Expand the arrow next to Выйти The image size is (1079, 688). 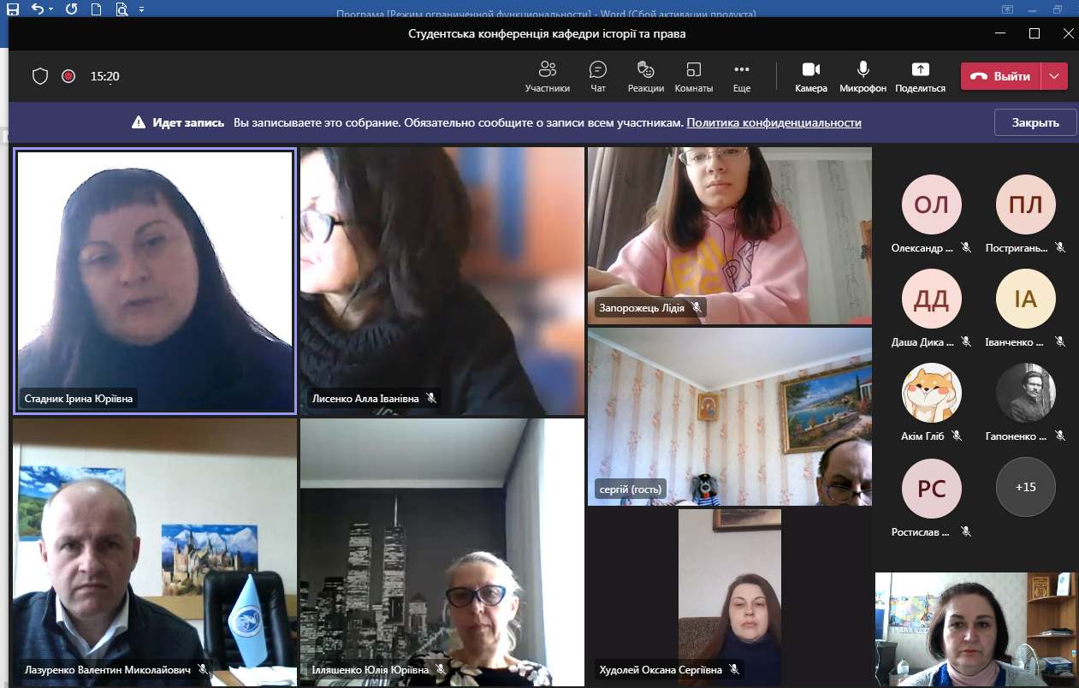(1054, 76)
